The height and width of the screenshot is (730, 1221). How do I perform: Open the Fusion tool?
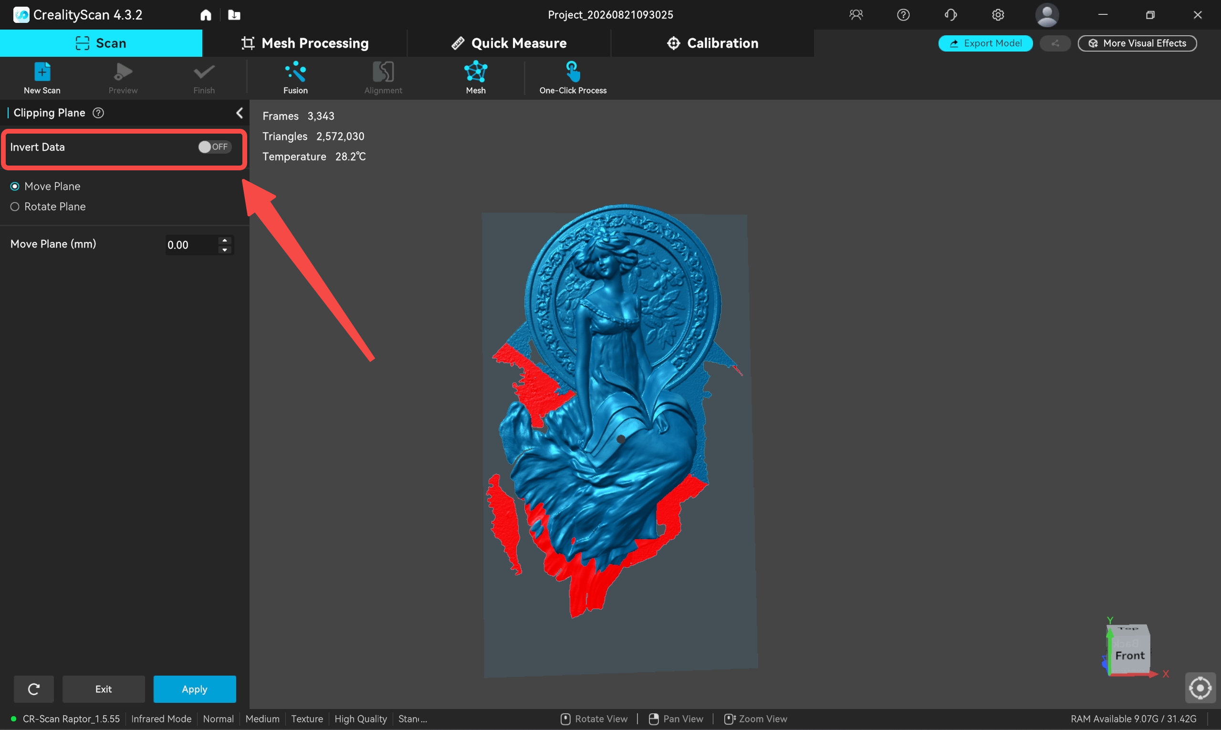point(295,78)
